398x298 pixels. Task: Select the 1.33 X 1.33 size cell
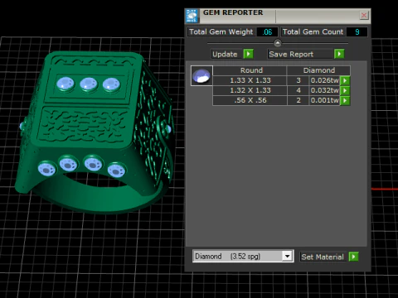tap(250, 80)
